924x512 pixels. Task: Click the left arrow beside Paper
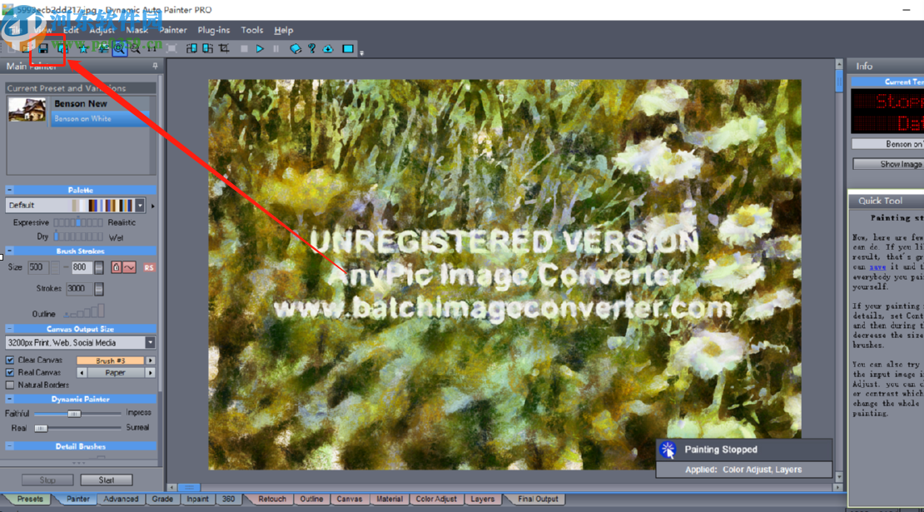(x=82, y=372)
